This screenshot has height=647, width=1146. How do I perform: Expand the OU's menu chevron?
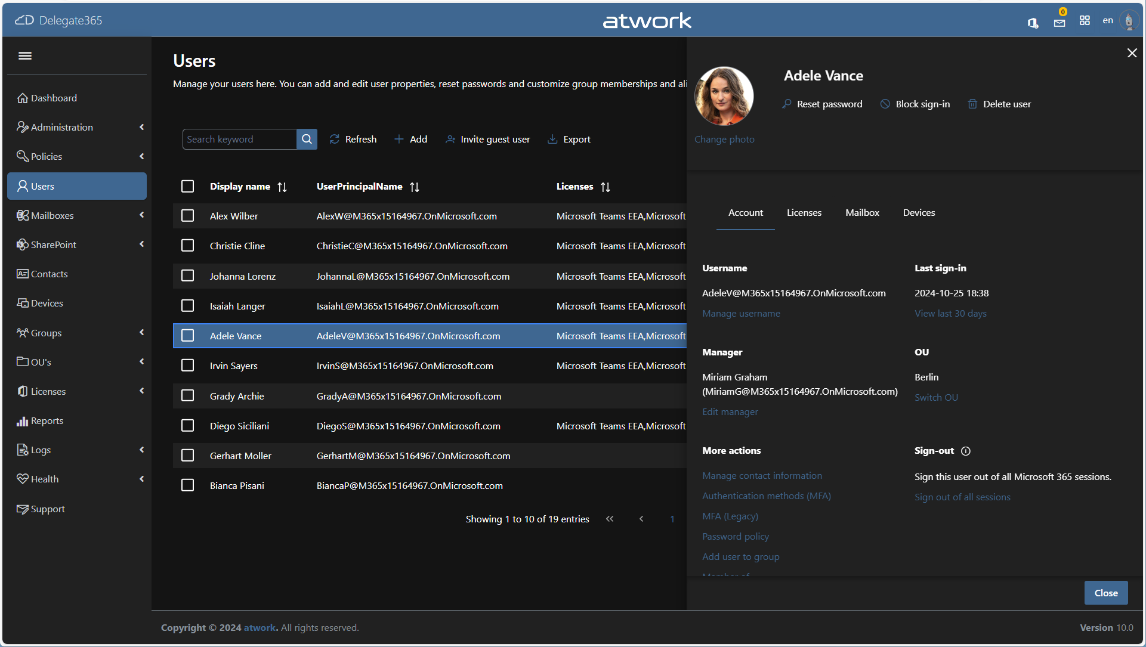click(x=141, y=361)
